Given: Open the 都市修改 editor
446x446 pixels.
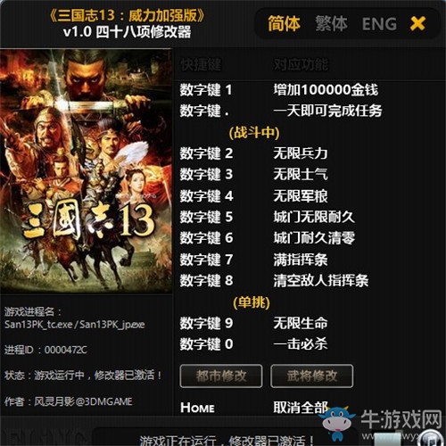Looking at the screenshot, I should click(221, 376).
